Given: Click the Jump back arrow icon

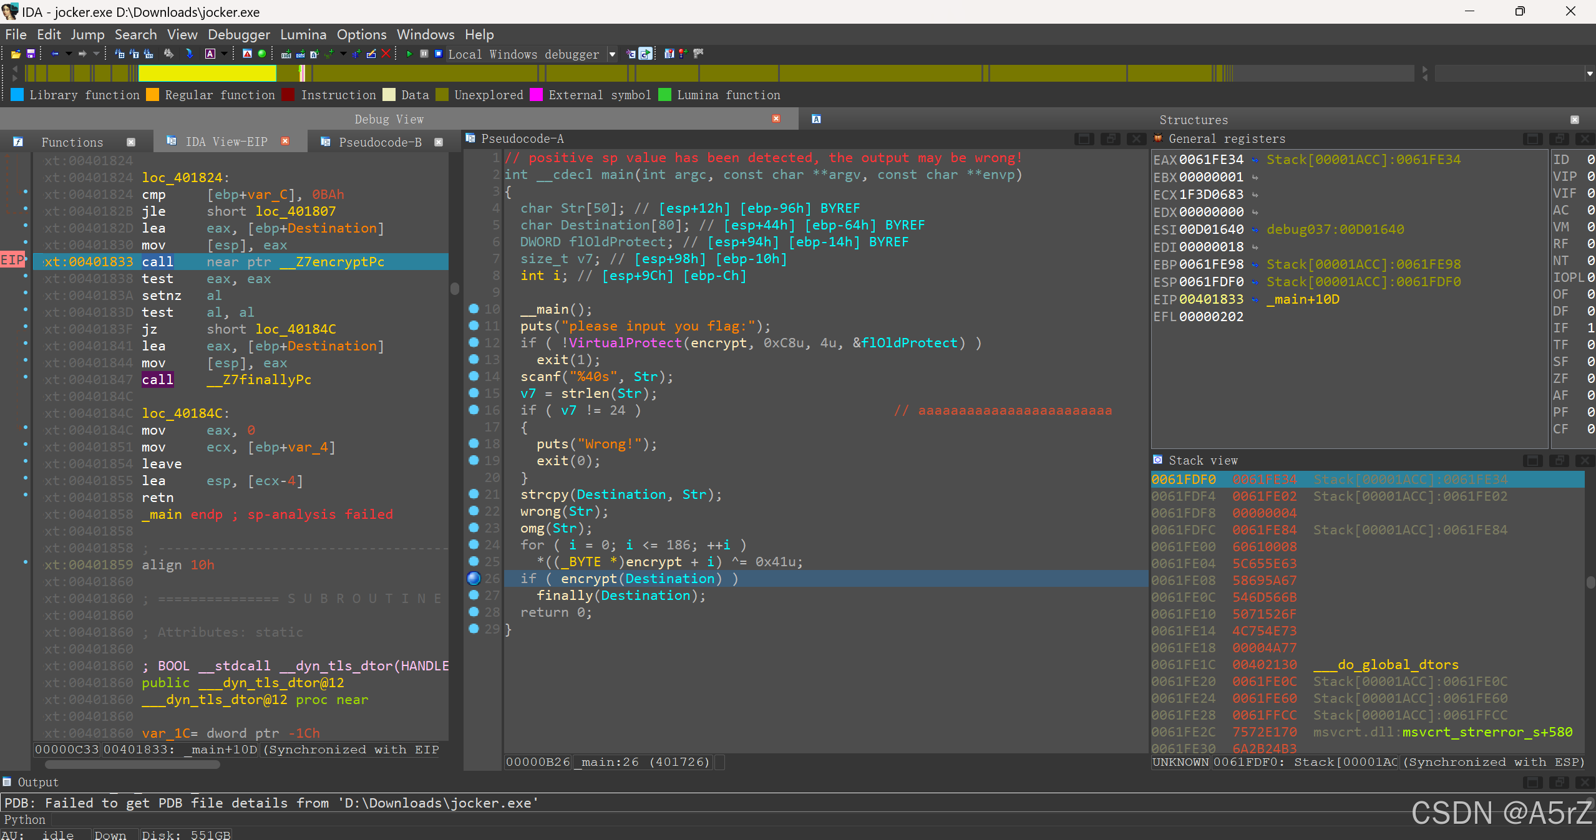Looking at the screenshot, I should click(55, 54).
